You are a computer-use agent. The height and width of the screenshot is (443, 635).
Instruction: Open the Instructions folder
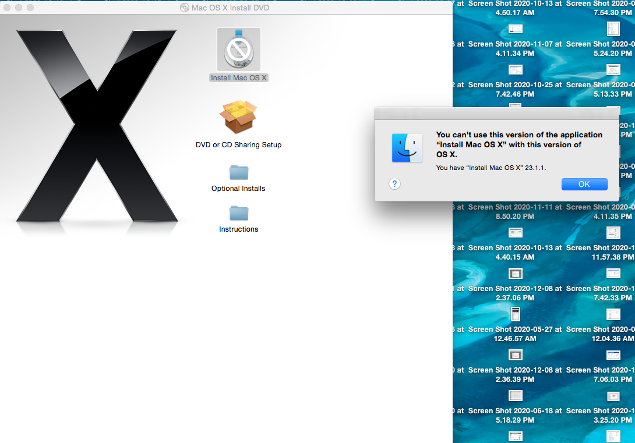(x=238, y=213)
